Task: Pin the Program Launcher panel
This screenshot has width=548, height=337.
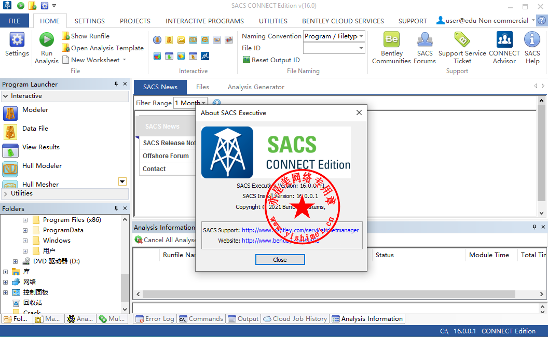Action: click(116, 84)
